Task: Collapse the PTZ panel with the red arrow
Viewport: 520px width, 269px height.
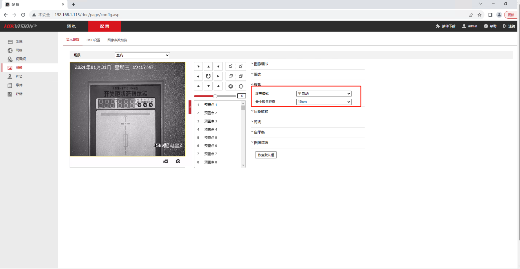Action: [x=190, y=107]
